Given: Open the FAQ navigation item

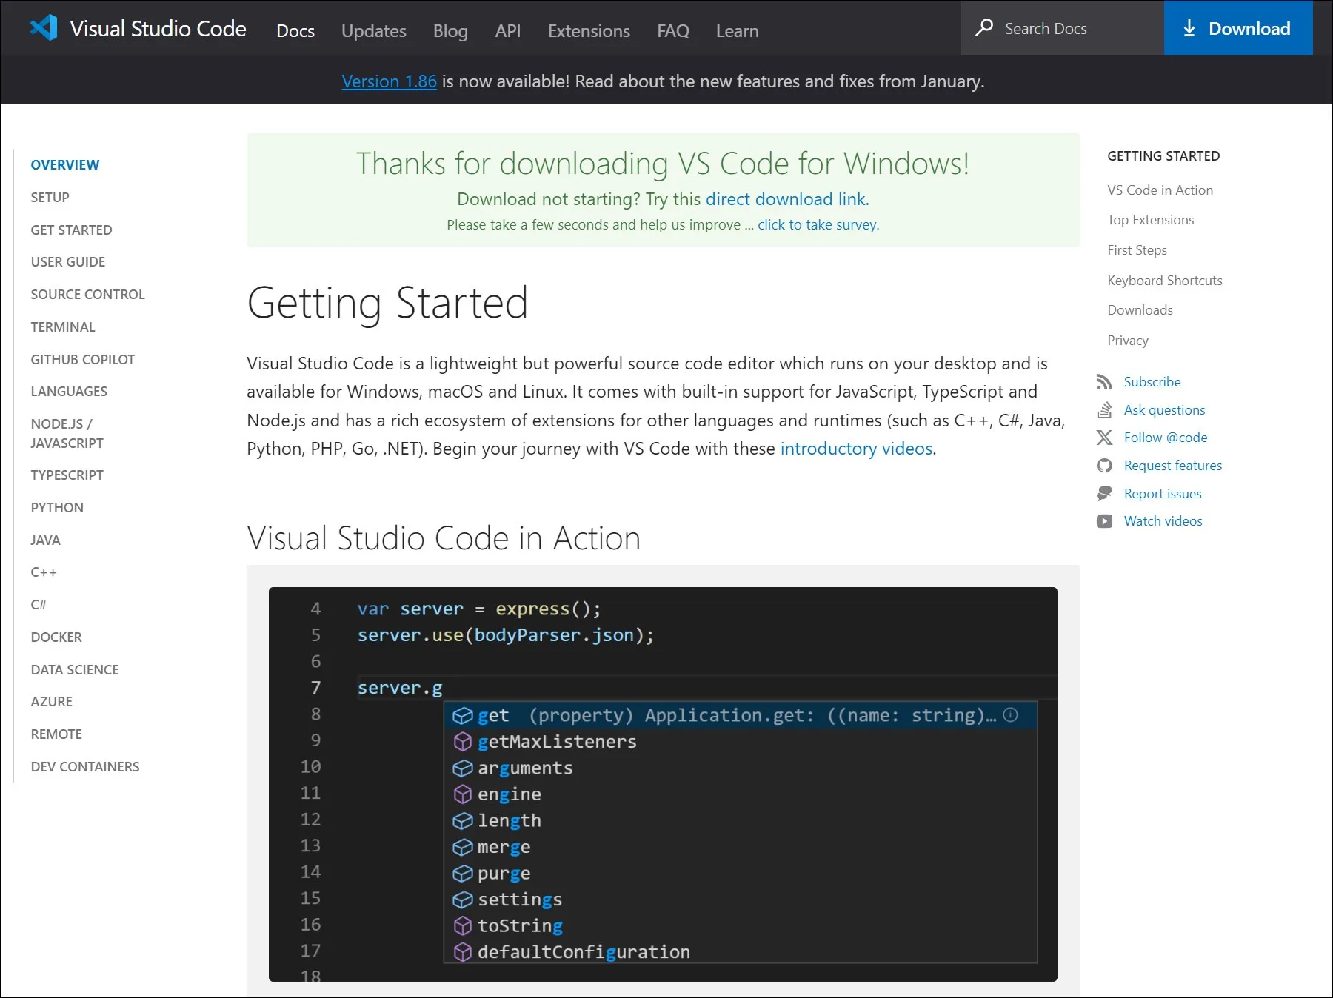Looking at the screenshot, I should tap(673, 31).
